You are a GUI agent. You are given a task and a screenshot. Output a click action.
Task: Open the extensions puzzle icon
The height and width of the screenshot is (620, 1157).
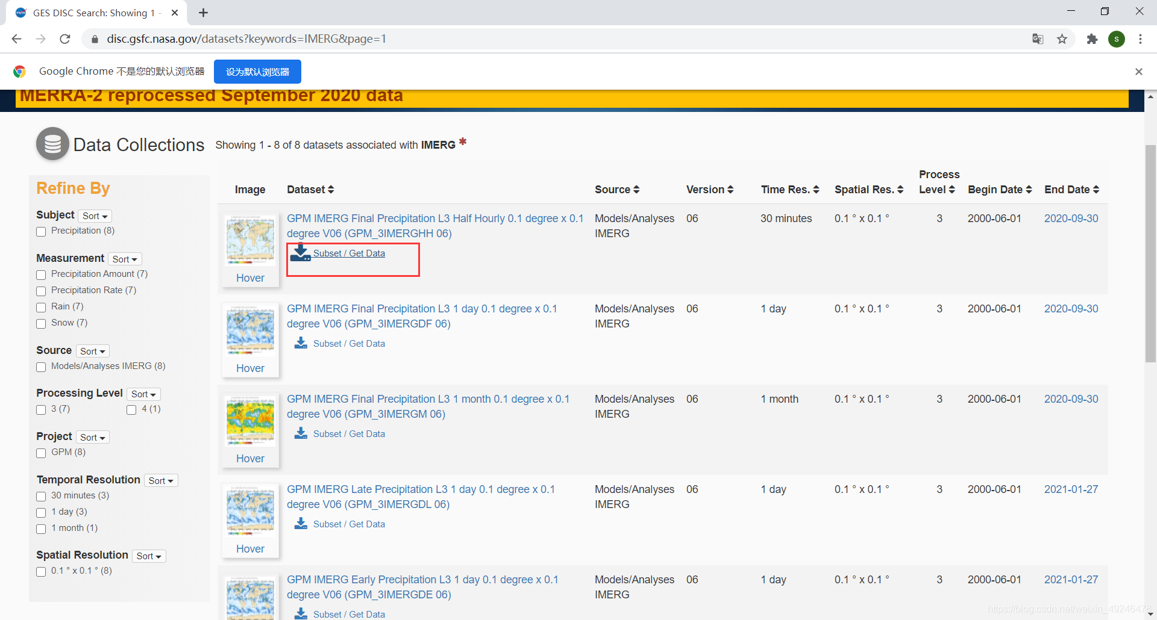point(1092,39)
